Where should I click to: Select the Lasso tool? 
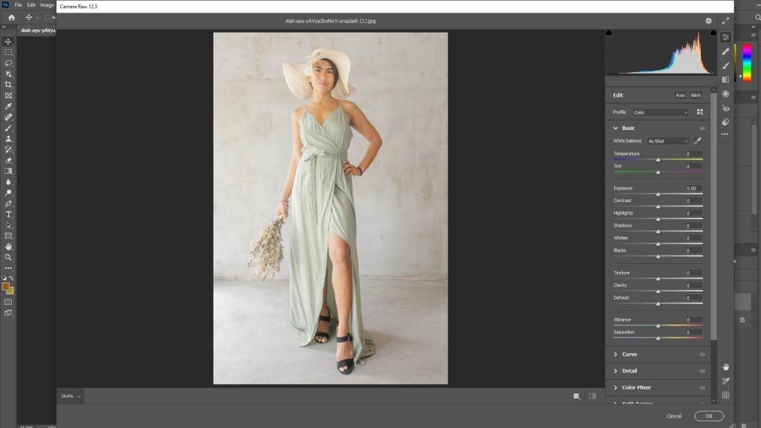click(8, 63)
